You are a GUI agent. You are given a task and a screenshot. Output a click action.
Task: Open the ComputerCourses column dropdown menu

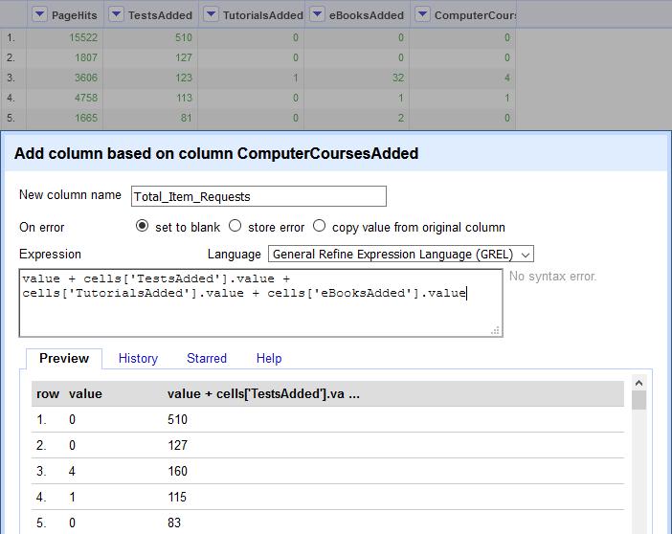[x=422, y=14]
